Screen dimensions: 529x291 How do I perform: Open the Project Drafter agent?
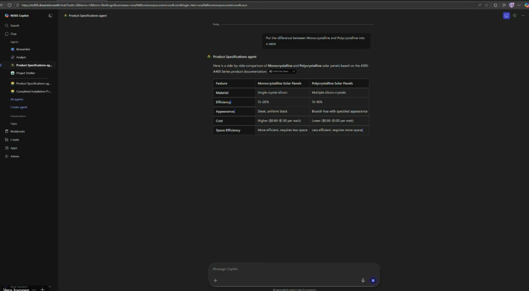(25, 73)
